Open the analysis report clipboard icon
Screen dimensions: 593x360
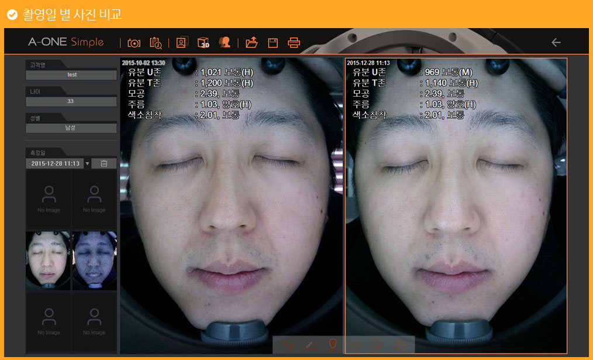coord(156,43)
